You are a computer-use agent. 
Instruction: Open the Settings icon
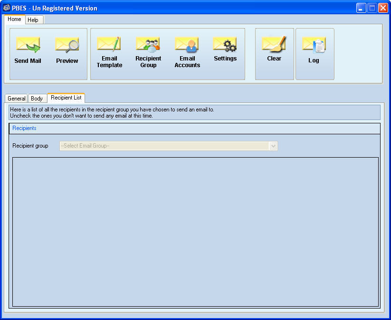tap(225, 48)
